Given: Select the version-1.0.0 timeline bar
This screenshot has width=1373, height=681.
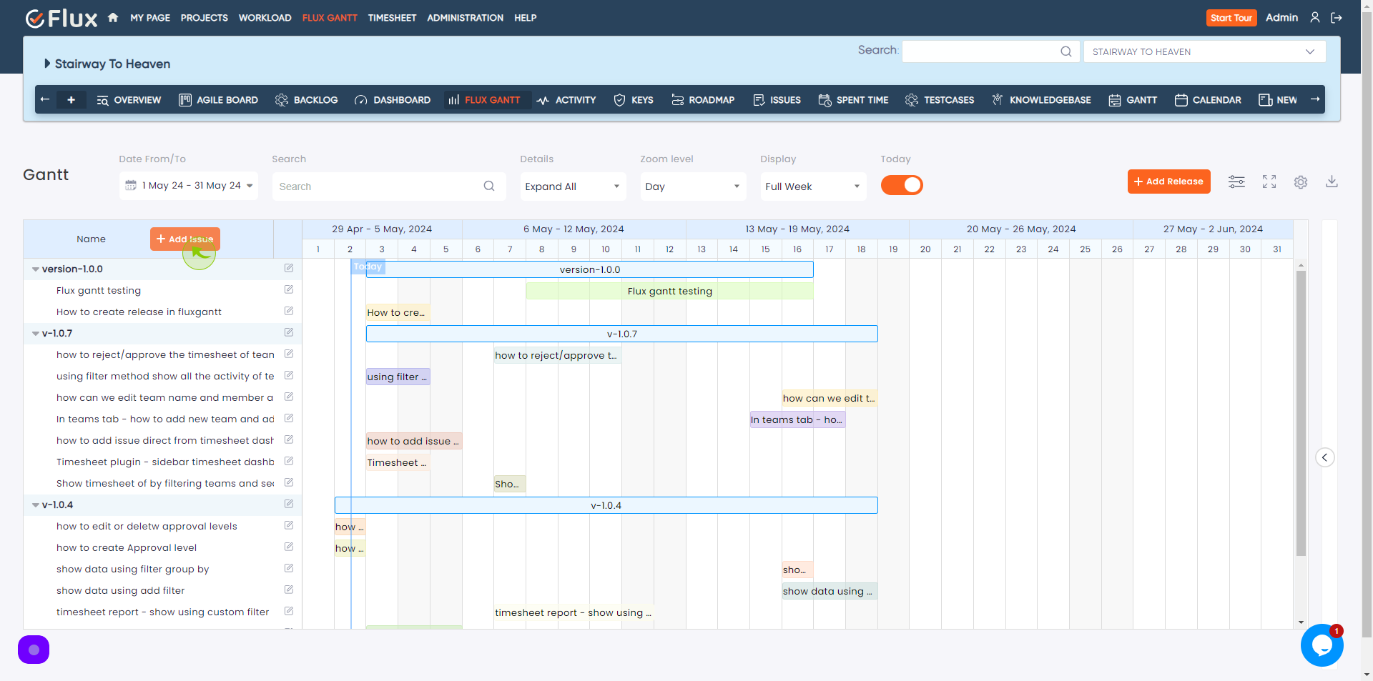Looking at the screenshot, I should pos(590,269).
